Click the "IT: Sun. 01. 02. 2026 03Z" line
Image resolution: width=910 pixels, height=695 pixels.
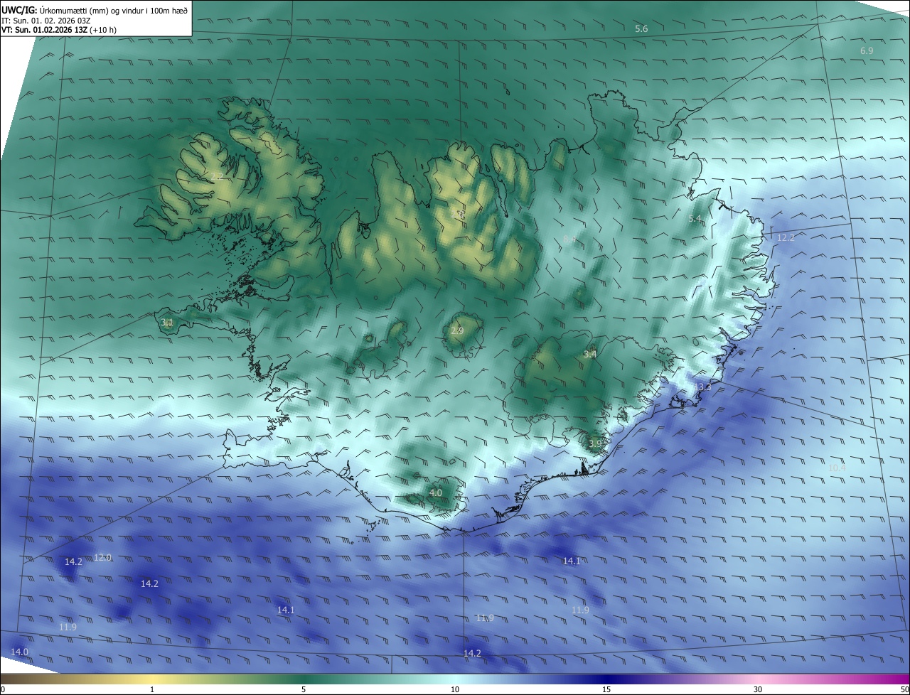[45, 21]
